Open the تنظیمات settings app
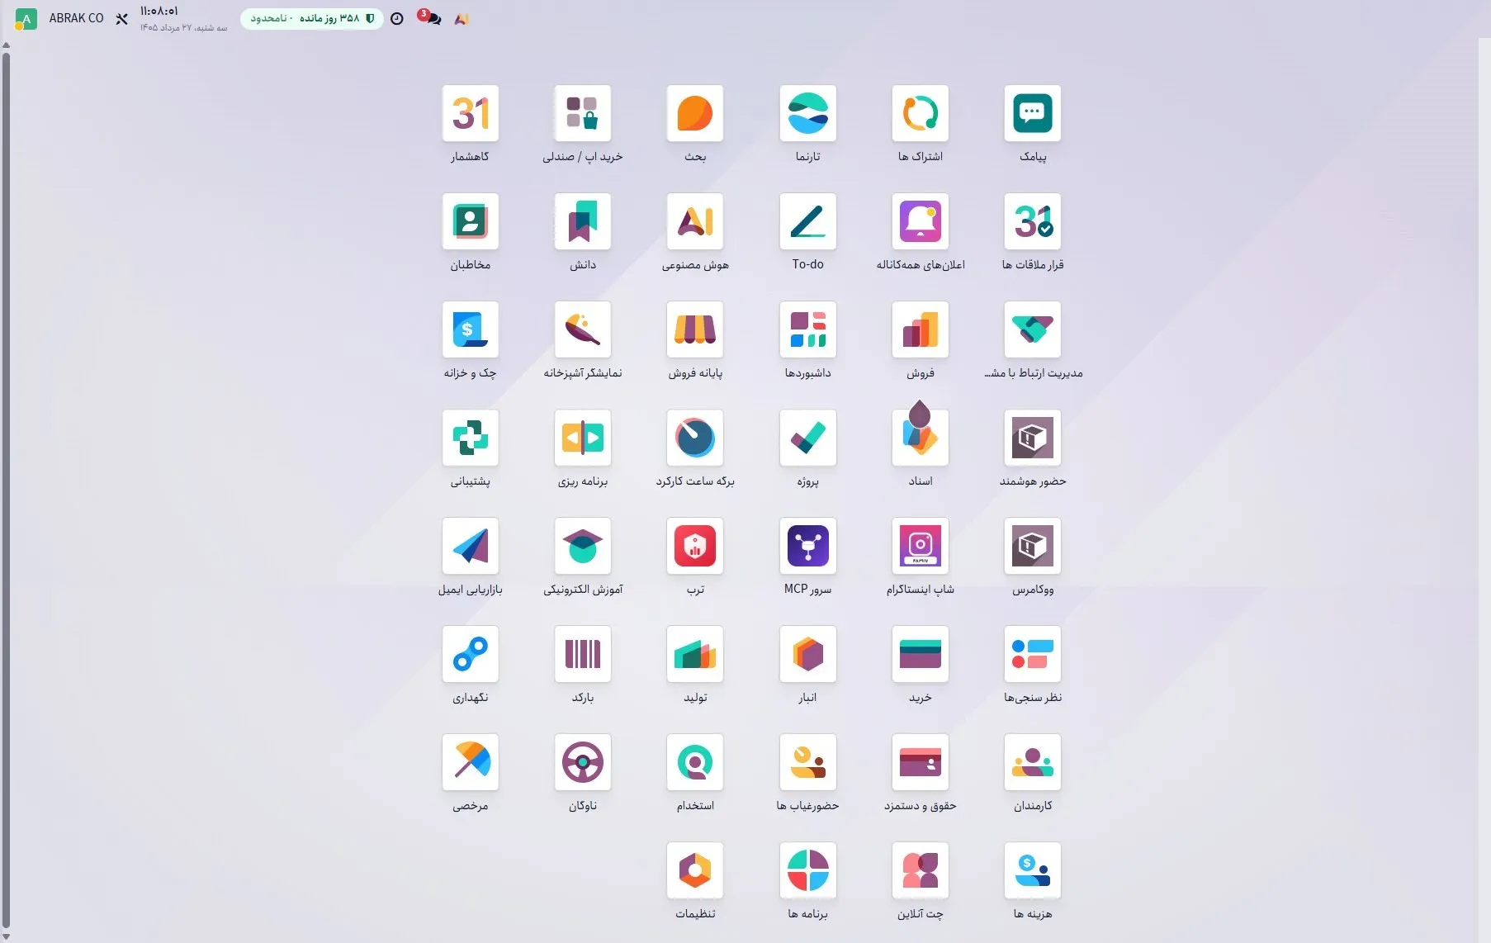Image resolution: width=1491 pixels, height=943 pixels. pos(695,870)
